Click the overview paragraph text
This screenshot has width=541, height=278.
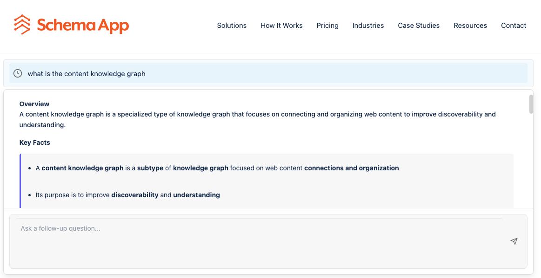coord(257,119)
